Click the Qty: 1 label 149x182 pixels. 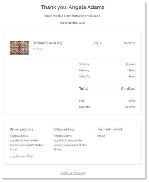tap(97, 43)
